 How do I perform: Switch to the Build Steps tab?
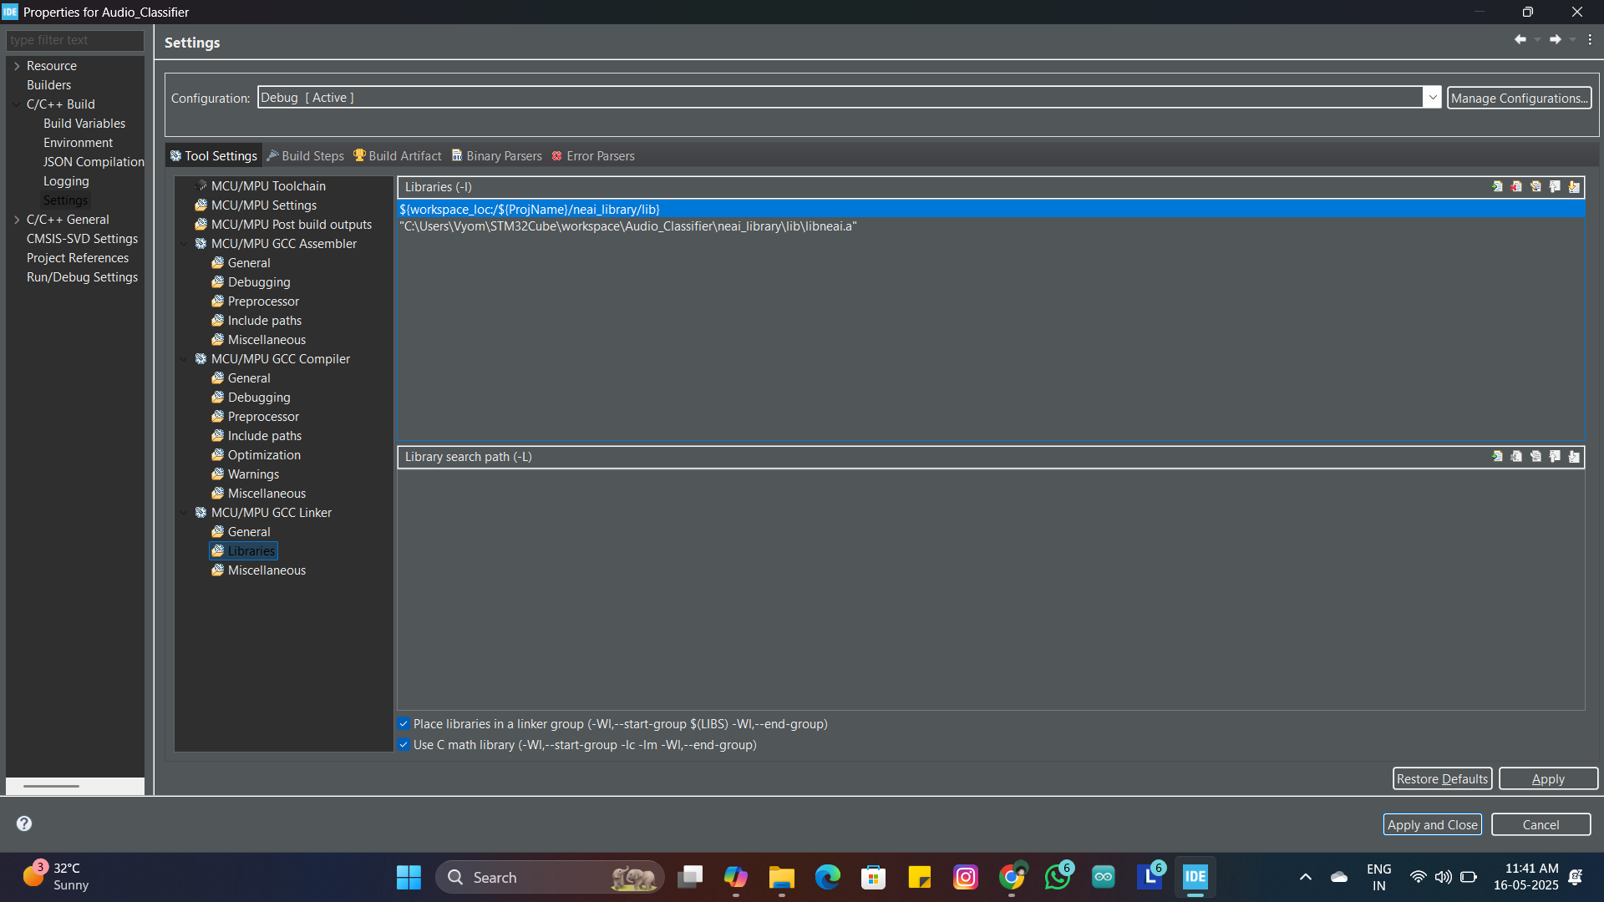[x=311, y=155]
